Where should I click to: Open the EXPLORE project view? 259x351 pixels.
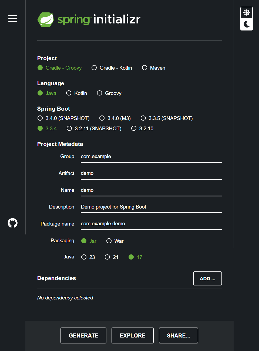[x=133, y=336]
